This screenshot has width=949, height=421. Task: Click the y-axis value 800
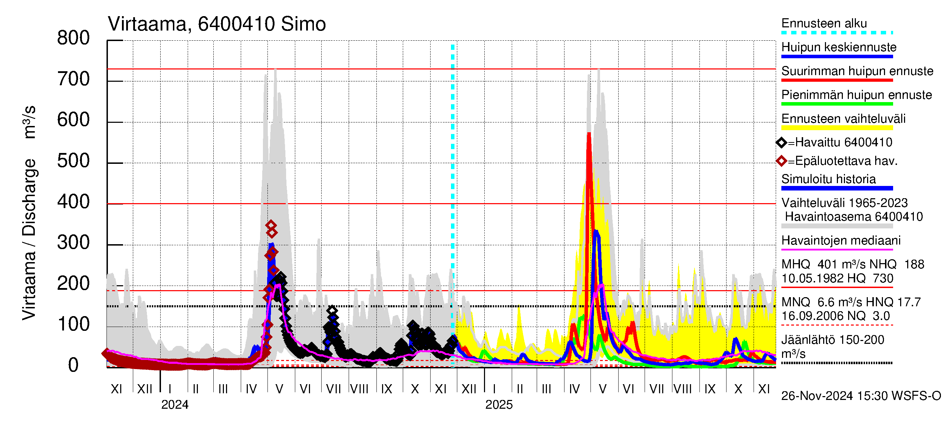pos(73,38)
